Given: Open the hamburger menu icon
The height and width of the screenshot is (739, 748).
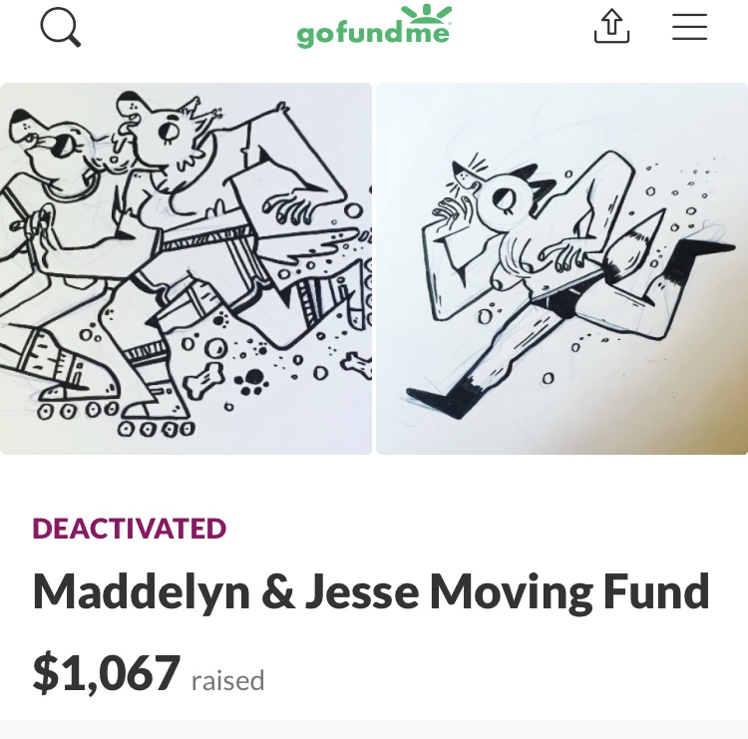Looking at the screenshot, I should [x=689, y=27].
